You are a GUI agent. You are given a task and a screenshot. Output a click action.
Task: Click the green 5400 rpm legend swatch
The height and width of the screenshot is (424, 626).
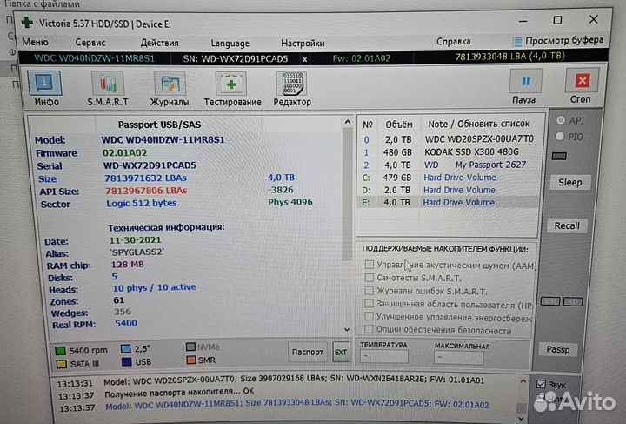(x=60, y=351)
